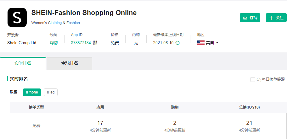Click the price value 免费
The height and width of the screenshot is (139, 287).
point(115,43)
